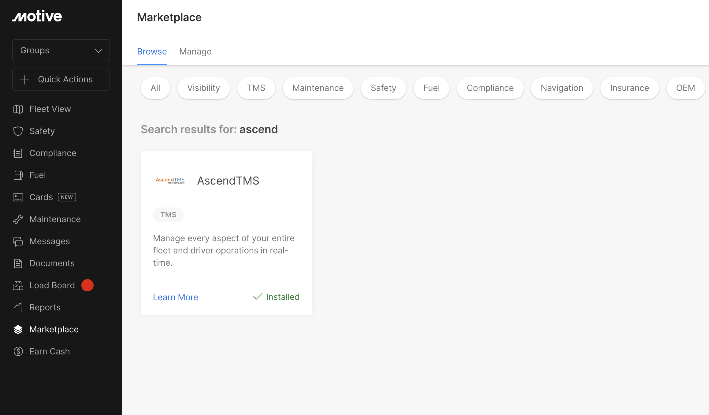Click the Marketplace page title
The image size is (709, 415).
pos(169,17)
